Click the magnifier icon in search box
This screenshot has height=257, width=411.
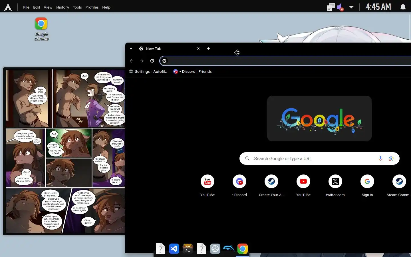[247, 158]
